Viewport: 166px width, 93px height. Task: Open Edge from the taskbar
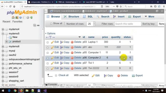click(x=9, y=91)
